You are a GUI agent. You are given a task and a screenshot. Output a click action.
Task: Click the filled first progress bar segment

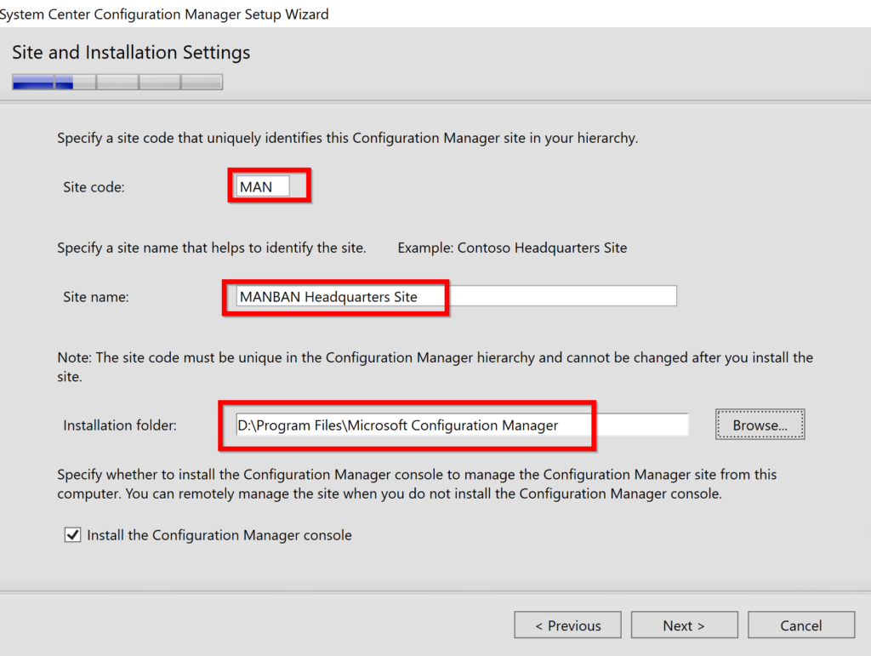point(32,82)
